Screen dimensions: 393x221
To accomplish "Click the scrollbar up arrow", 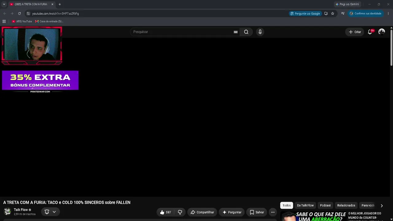I will point(391,28).
